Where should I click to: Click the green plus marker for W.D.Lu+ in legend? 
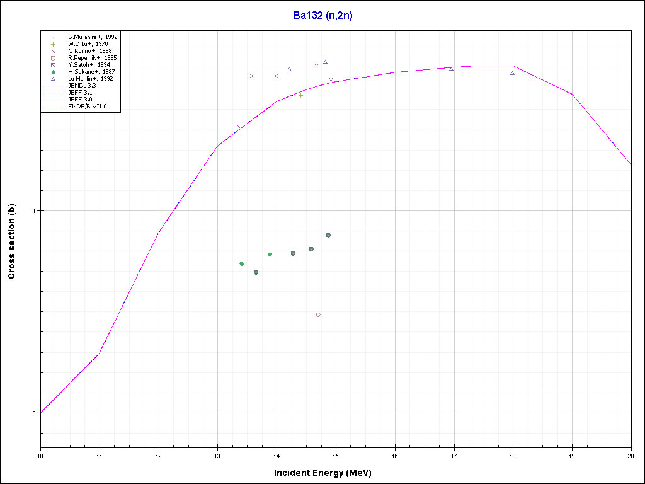click(54, 44)
